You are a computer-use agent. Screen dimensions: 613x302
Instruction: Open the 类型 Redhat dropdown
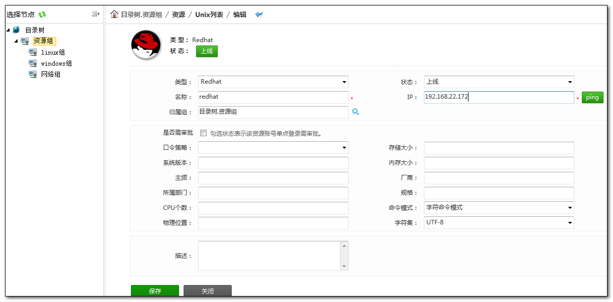(273, 82)
